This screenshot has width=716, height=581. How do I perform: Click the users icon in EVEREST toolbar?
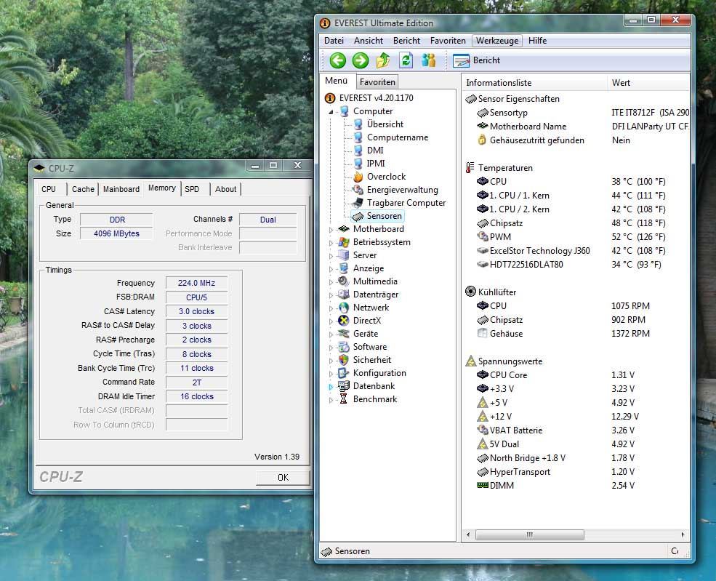(428, 60)
